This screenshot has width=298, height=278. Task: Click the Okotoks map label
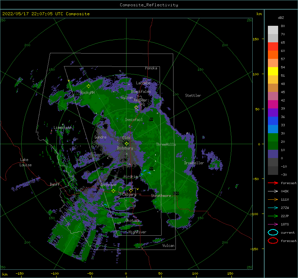click(133, 220)
